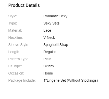
Task: Select the Package Include label
Action: [22, 80]
